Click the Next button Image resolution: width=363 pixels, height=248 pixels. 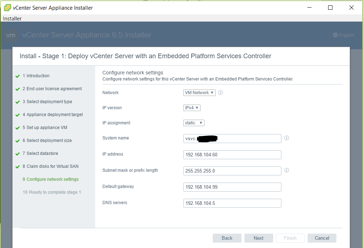pos(258,238)
